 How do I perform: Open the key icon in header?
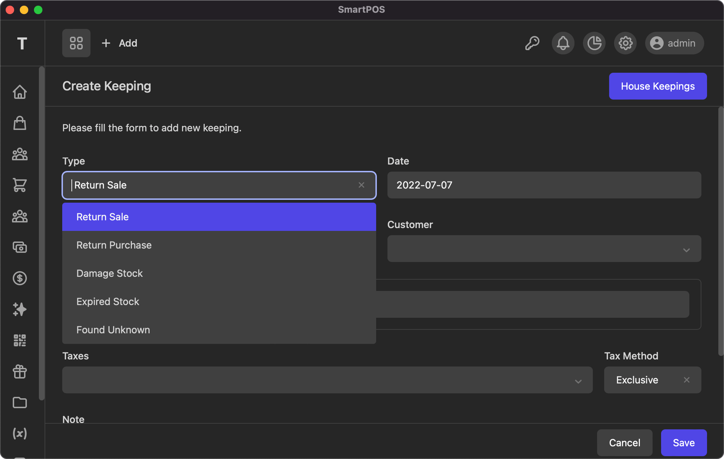coord(532,43)
